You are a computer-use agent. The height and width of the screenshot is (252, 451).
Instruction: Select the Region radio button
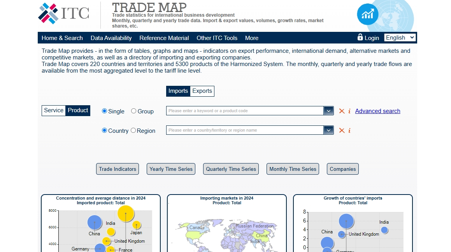coord(133,130)
